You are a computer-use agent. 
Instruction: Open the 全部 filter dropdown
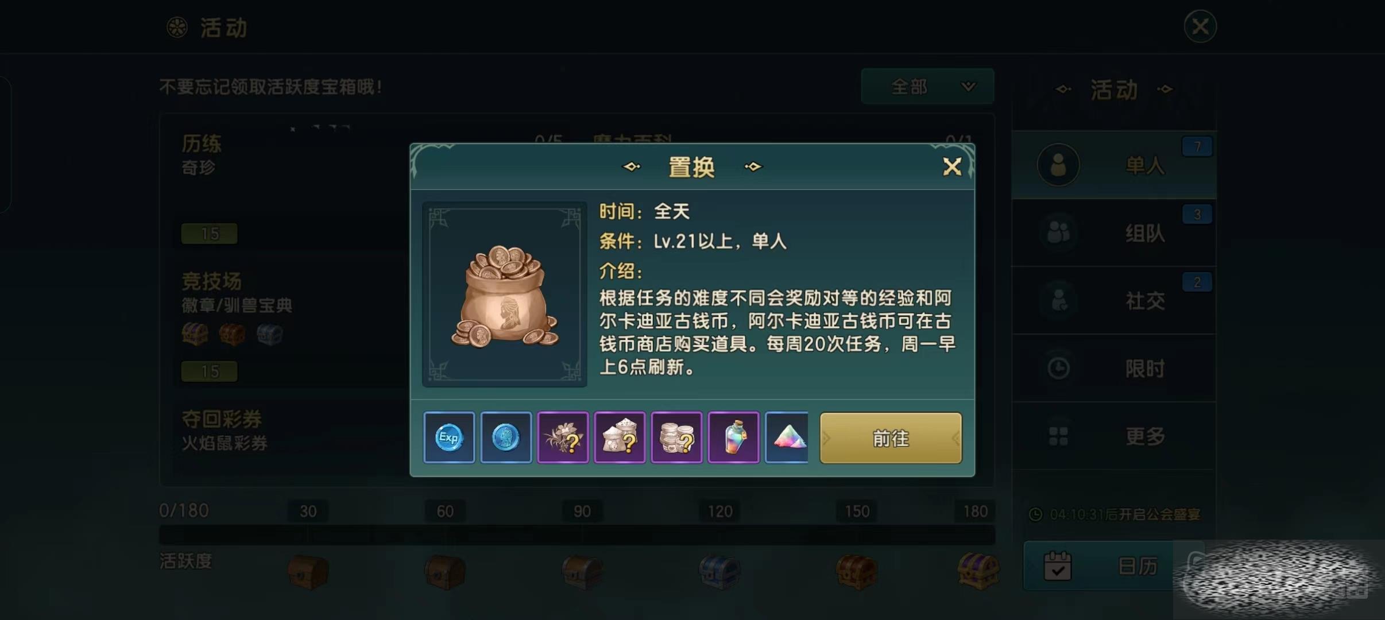point(927,86)
